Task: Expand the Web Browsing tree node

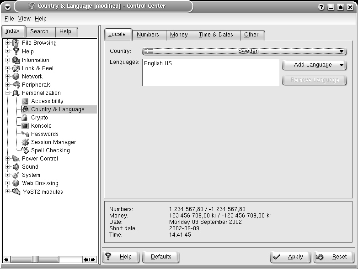Action: click(x=7, y=183)
